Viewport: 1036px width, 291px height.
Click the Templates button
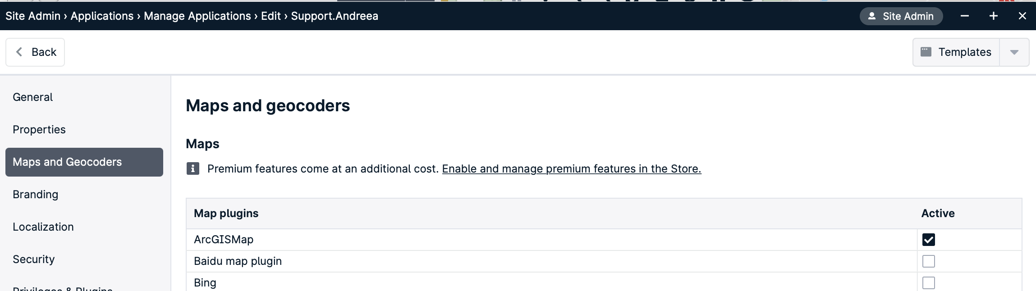[x=956, y=52]
